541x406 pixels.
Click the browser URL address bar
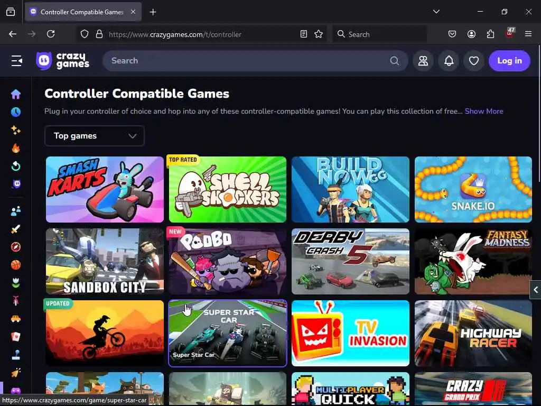(x=200, y=34)
